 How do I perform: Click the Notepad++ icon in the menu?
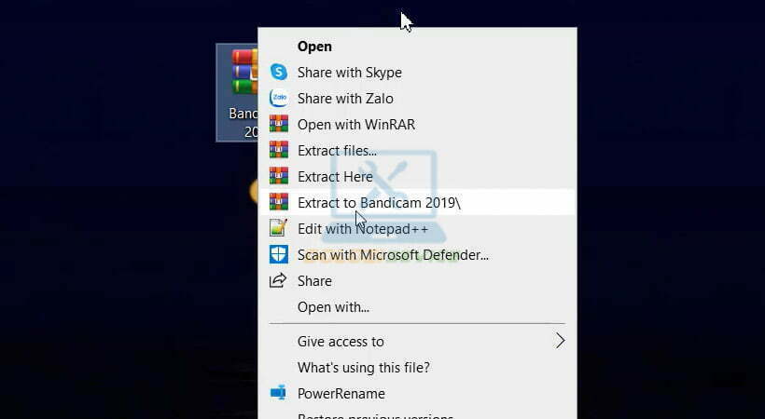(x=278, y=228)
